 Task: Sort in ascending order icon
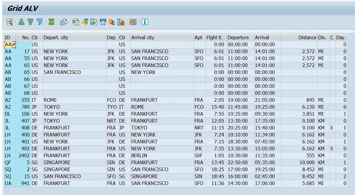(21, 22)
